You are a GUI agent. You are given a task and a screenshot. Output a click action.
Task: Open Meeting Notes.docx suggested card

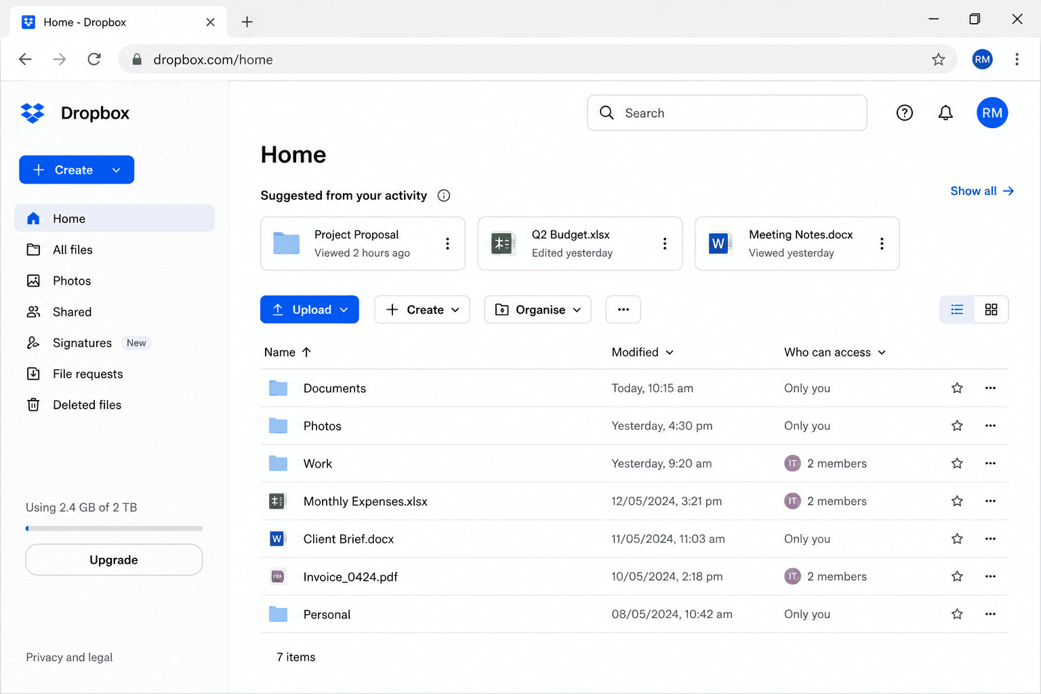(x=797, y=243)
